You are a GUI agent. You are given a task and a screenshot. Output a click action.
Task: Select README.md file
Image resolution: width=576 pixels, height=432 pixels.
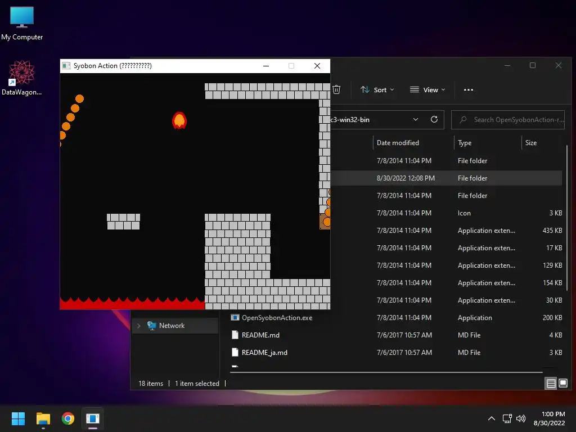(260, 335)
